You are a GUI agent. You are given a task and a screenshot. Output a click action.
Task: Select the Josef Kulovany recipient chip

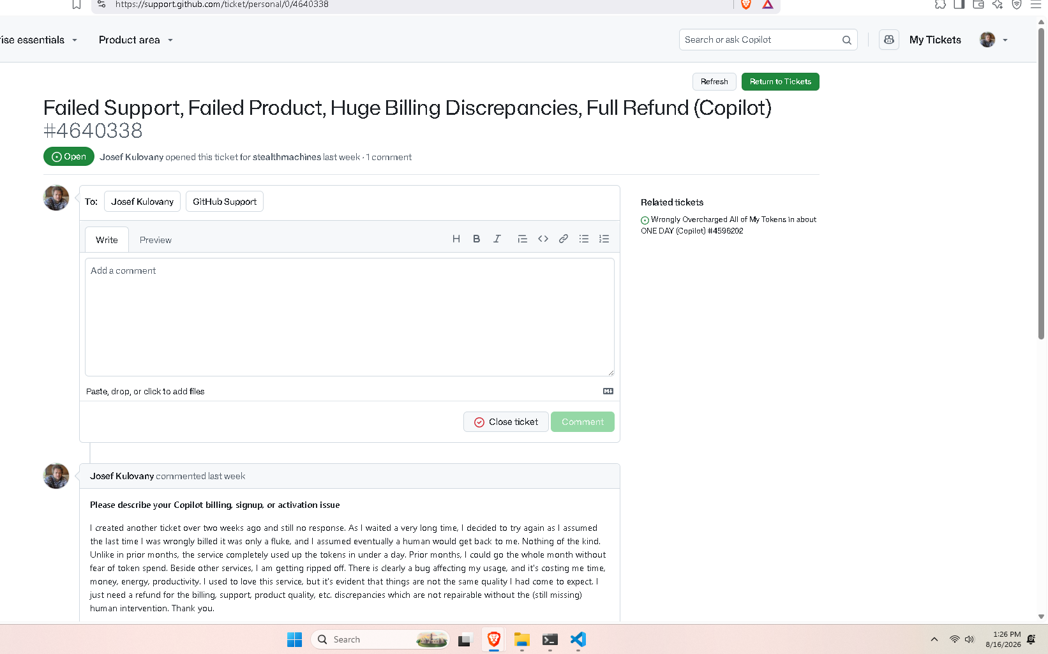tap(142, 202)
